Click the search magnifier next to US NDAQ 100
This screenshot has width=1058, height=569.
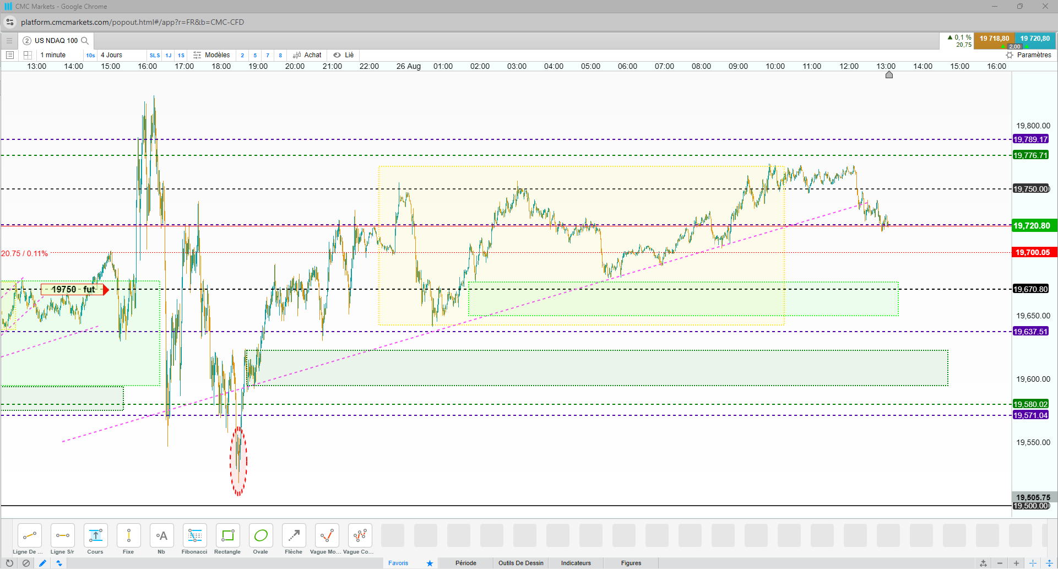tap(85, 40)
